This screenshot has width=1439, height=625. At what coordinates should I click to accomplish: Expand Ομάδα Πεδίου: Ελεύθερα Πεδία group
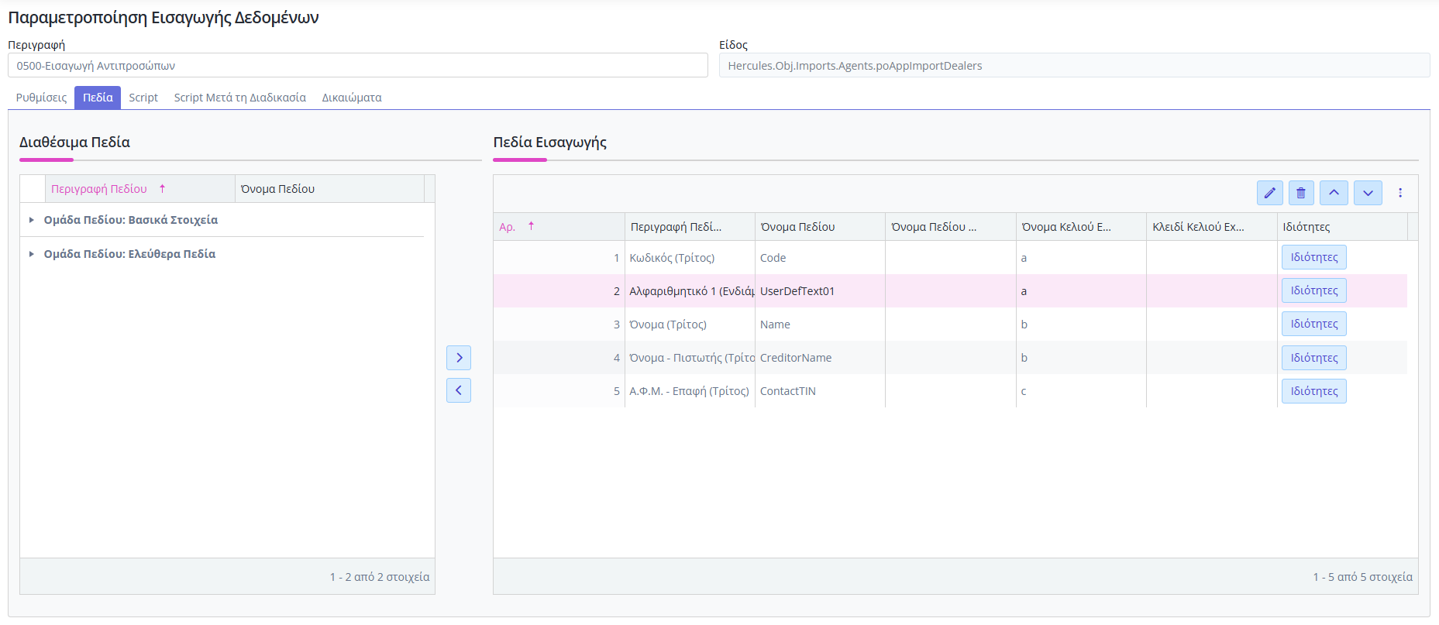pyautogui.click(x=32, y=254)
